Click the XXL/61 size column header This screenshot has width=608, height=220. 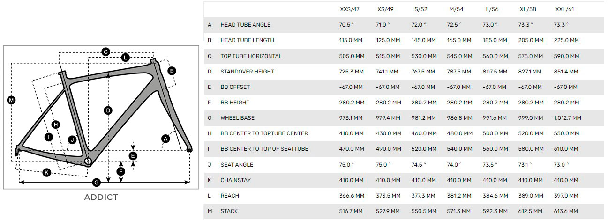[564, 9]
